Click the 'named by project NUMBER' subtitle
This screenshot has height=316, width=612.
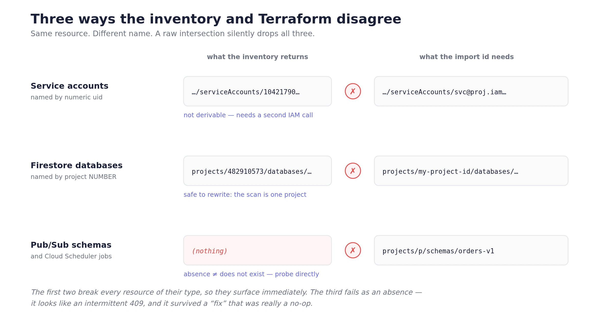pyautogui.click(x=73, y=177)
